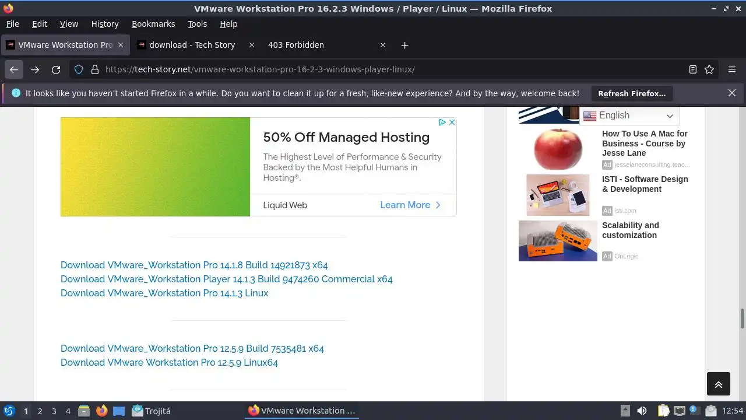Close the Liquid Web ad with X
The height and width of the screenshot is (420, 746).
click(452, 122)
